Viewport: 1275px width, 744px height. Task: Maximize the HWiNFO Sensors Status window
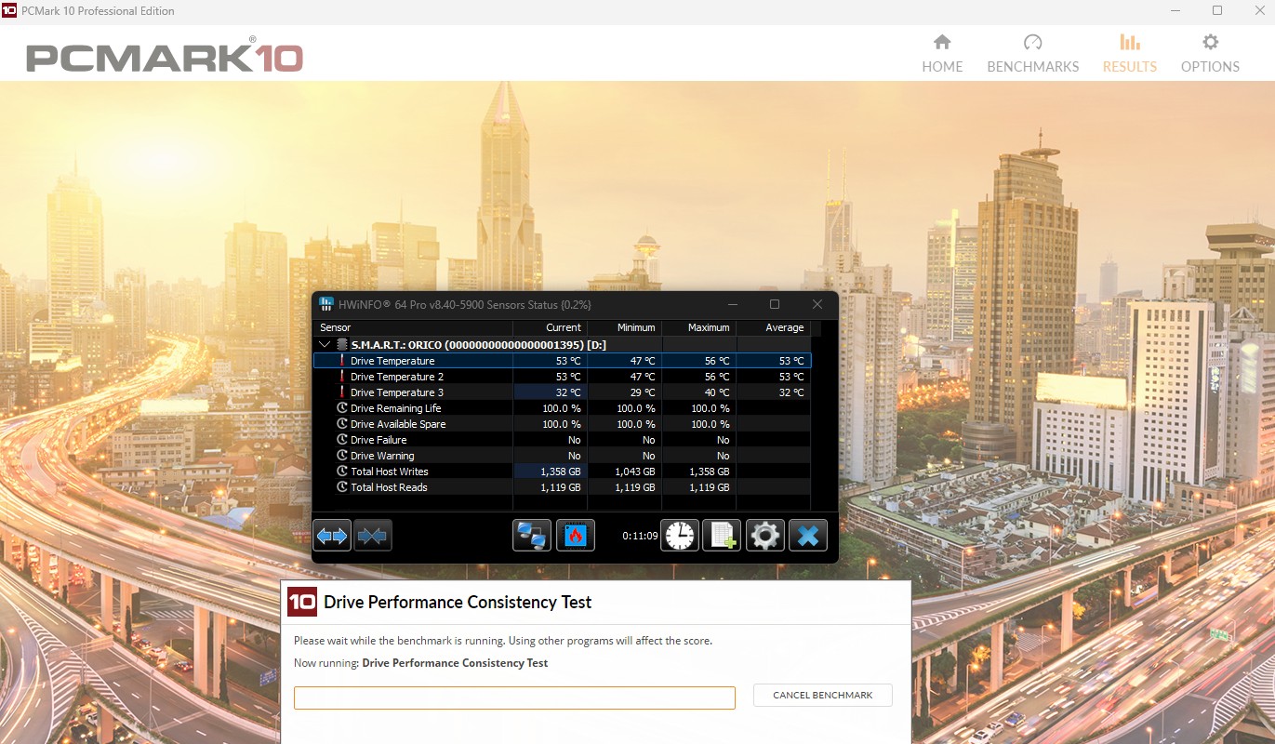[774, 304]
